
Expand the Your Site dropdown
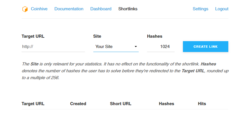pos(116,47)
